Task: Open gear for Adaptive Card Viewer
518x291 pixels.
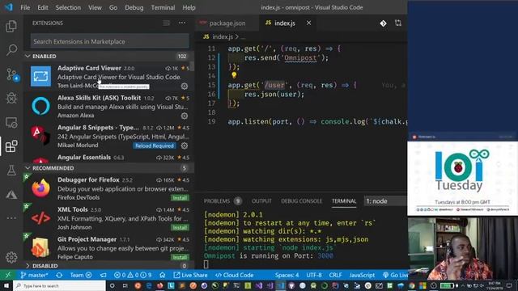Action: [185, 86]
